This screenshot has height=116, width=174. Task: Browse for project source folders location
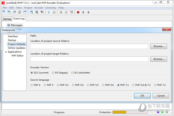(x=158, y=46)
